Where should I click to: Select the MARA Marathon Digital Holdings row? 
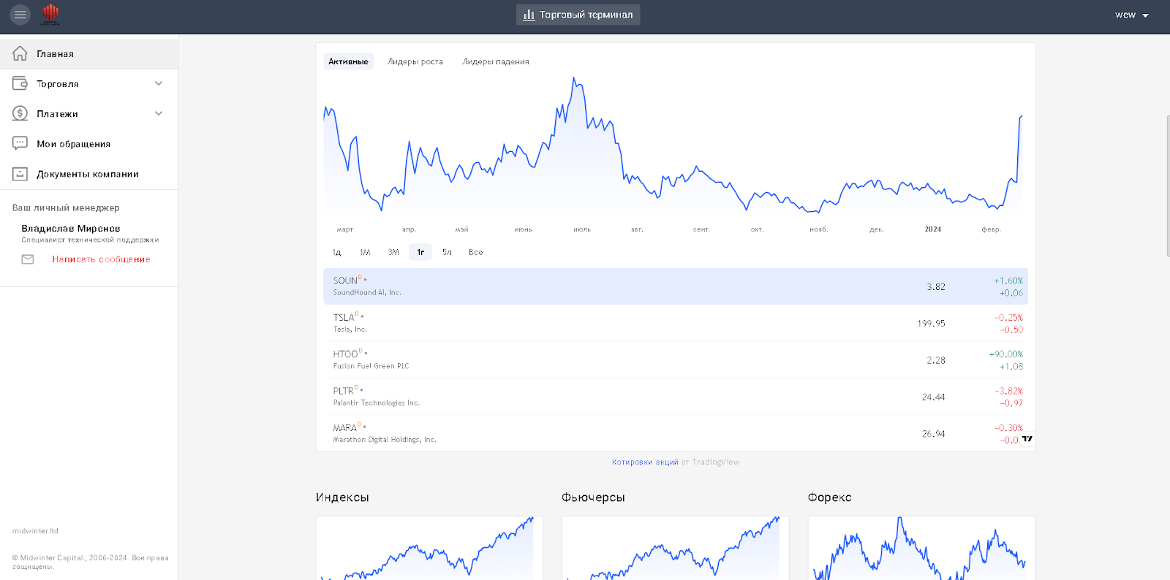tap(676, 433)
